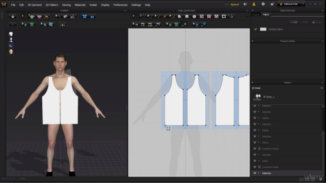Switch to the Scene tab
This screenshot has width=326, height=183.
[256, 15]
